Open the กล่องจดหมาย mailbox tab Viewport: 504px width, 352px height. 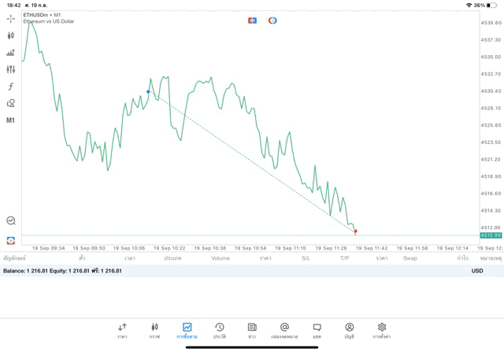click(x=284, y=330)
